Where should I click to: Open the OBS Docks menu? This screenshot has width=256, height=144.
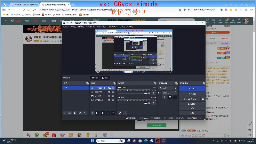[x=90, y=27]
